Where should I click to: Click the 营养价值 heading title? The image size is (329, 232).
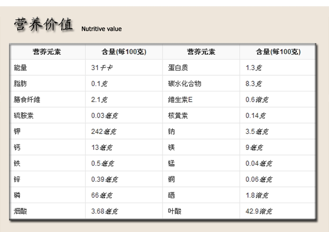[43, 25]
